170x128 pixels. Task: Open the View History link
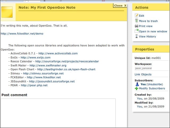pos(147,37)
